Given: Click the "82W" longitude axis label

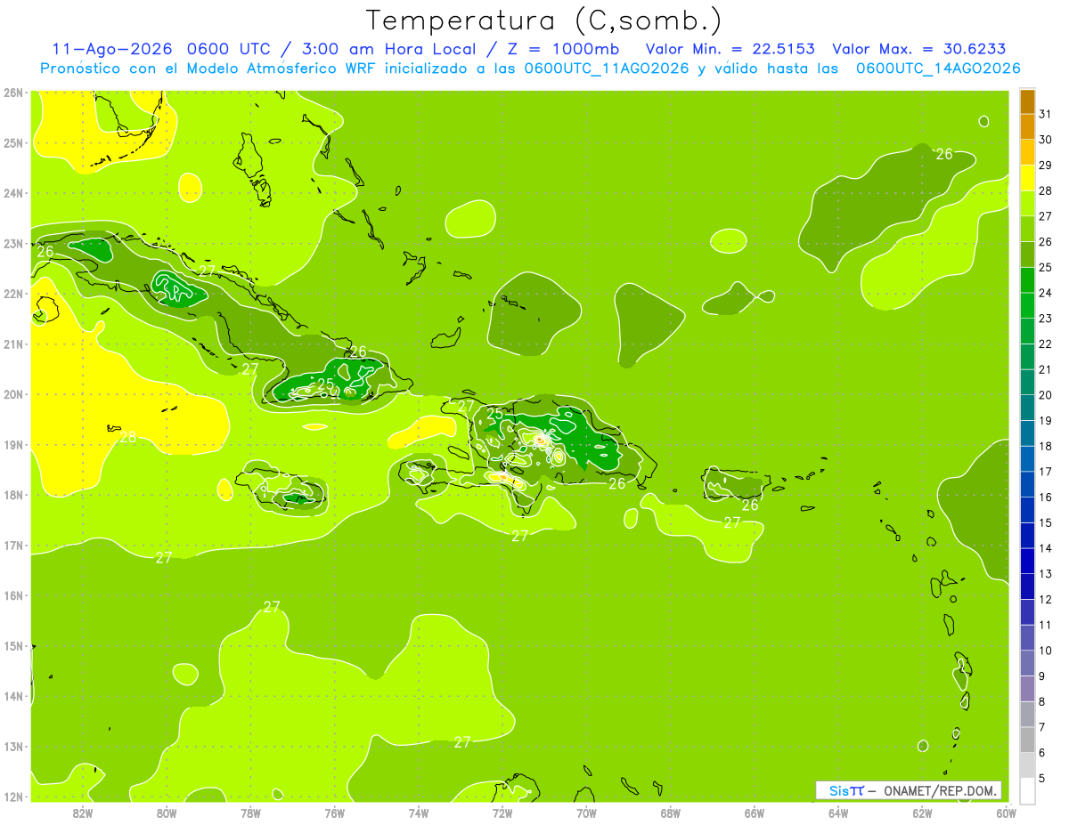Looking at the screenshot, I should (x=83, y=813).
